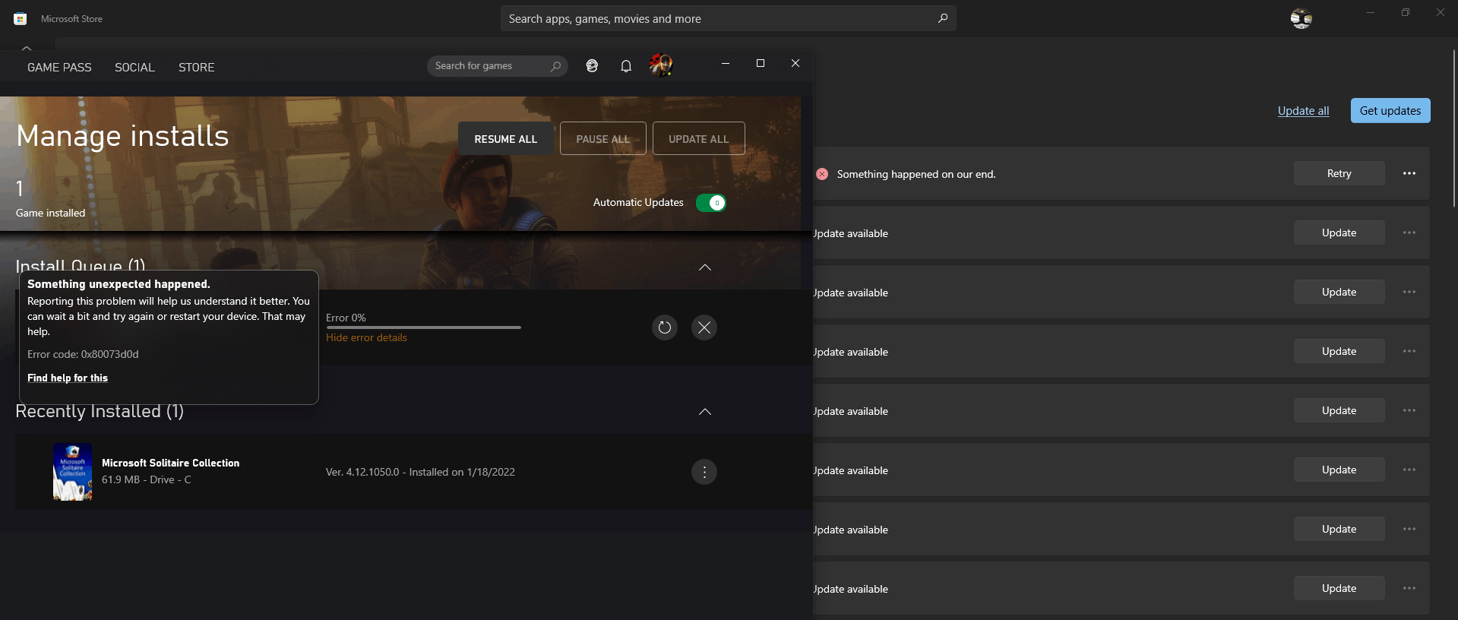
Task: Click Update on the third Update available row
Action: point(1339,351)
